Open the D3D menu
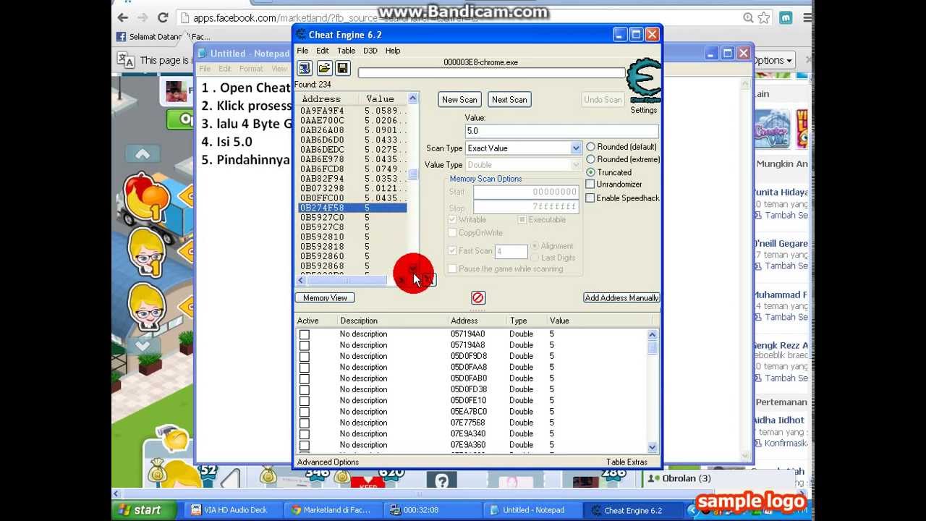Screen dimensions: 926x521 (x=370, y=51)
